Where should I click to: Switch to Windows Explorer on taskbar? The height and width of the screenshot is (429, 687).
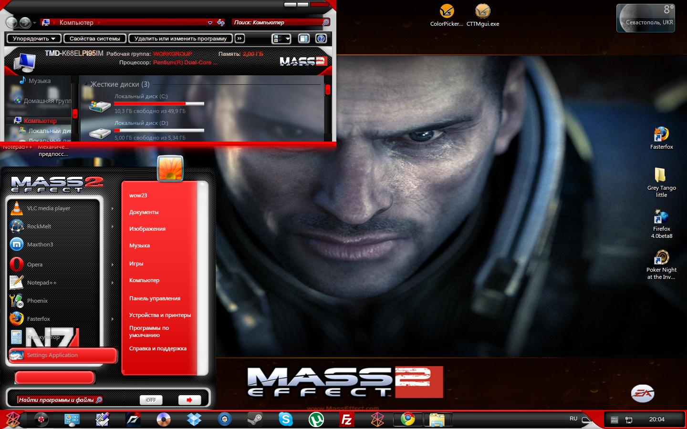pos(437,419)
